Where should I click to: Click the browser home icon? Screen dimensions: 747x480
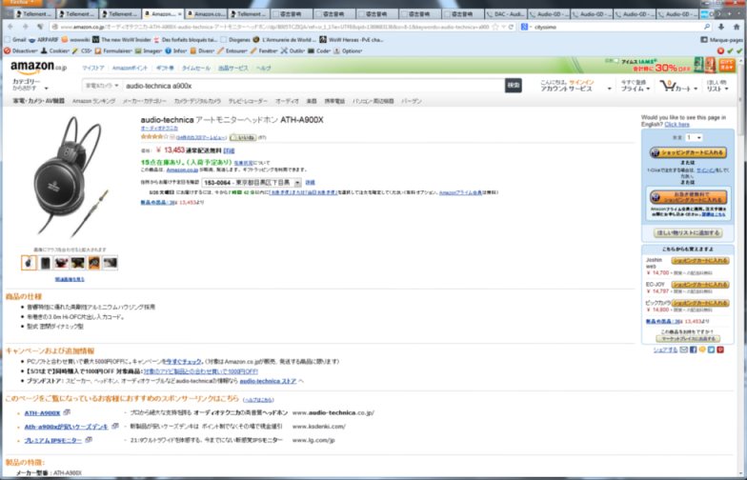point(737,27)
